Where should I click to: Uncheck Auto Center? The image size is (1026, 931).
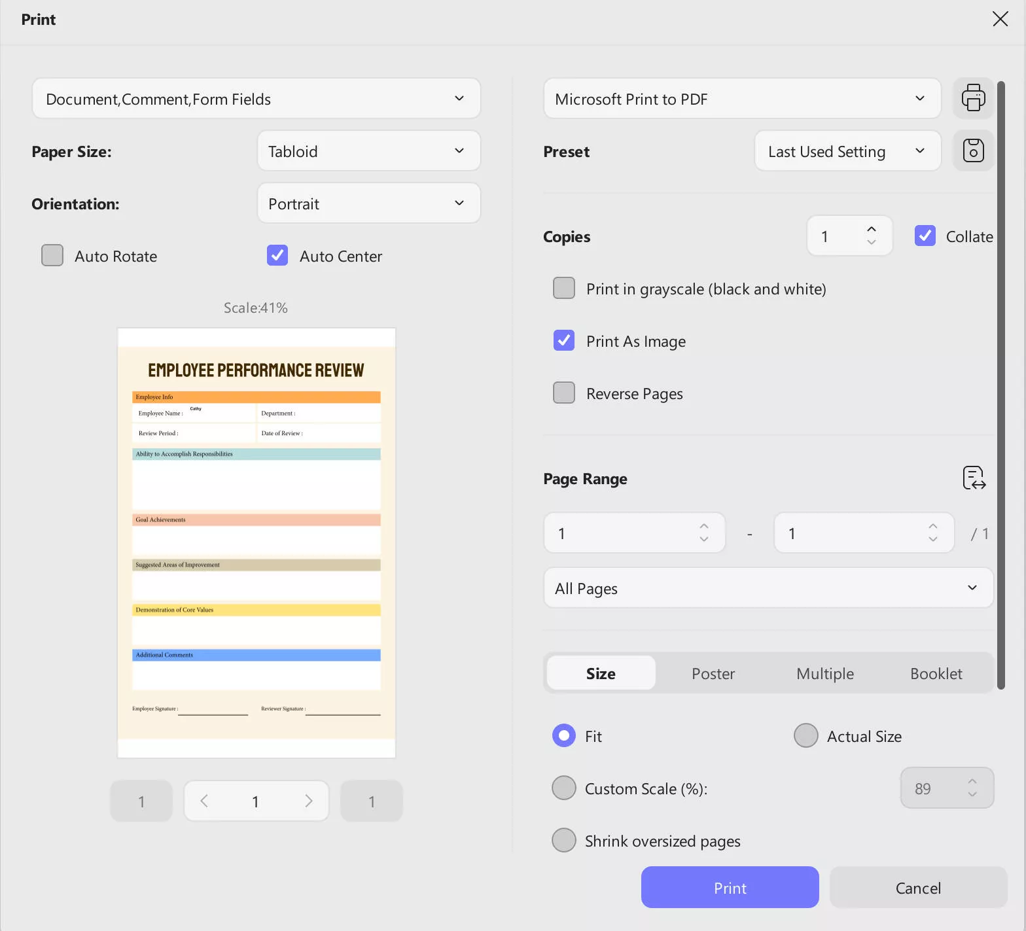click(277, 255)
